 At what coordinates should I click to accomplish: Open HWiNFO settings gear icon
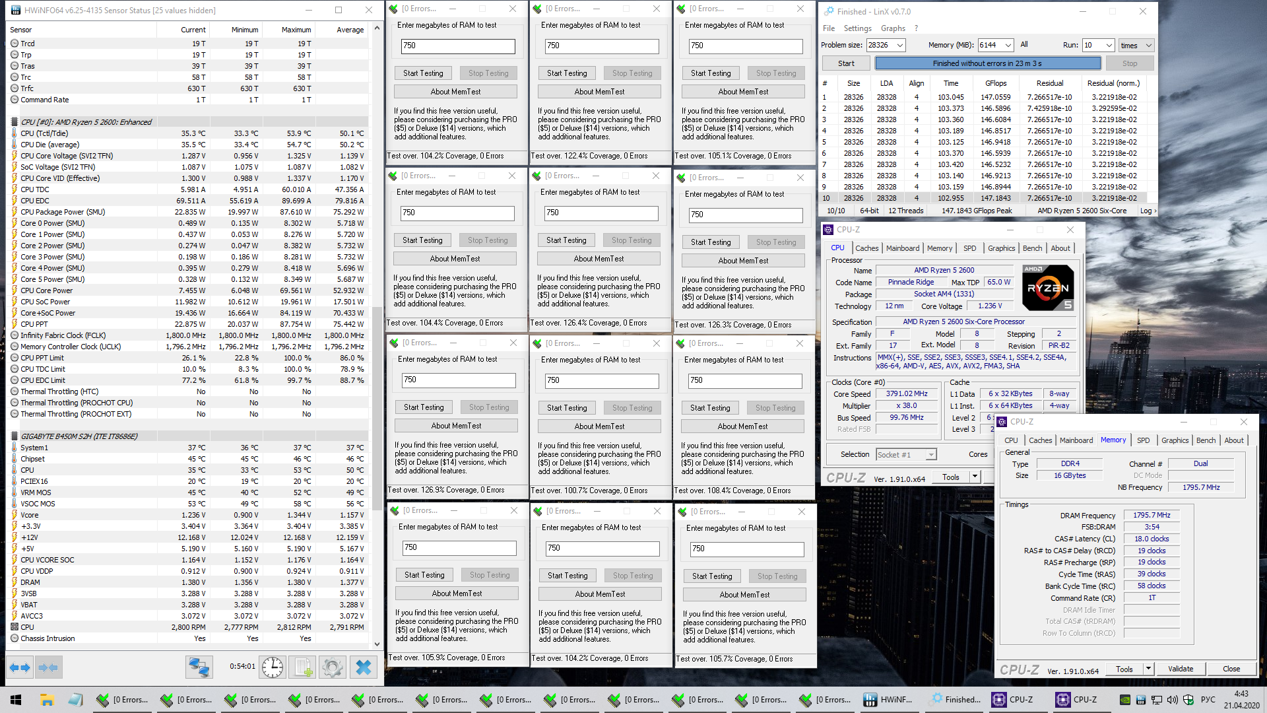333,667
